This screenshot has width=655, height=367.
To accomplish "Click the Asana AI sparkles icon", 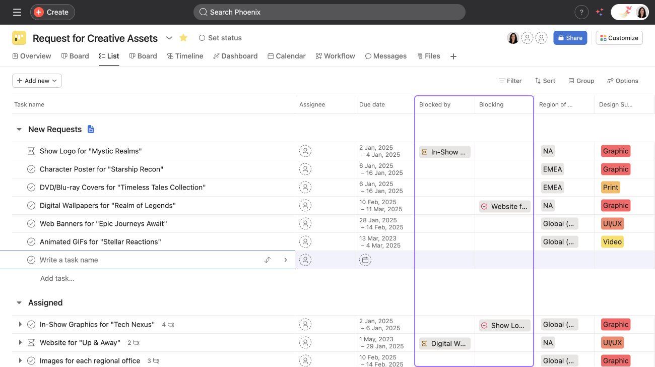I will point(600,12).
